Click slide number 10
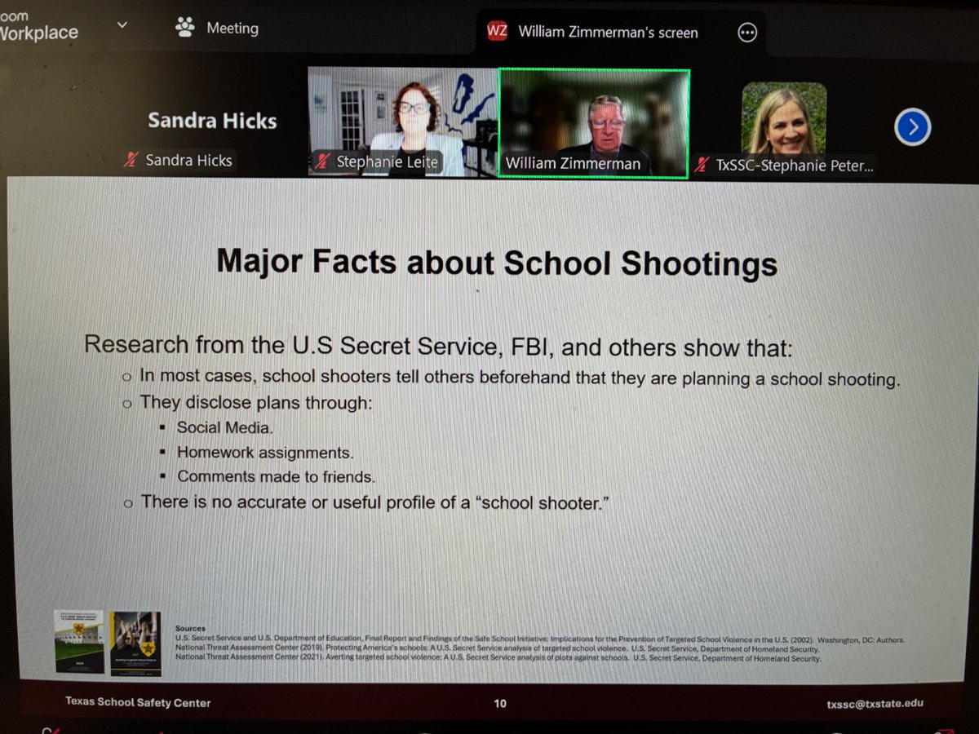 pyautogui.click(x=499, y=704)
